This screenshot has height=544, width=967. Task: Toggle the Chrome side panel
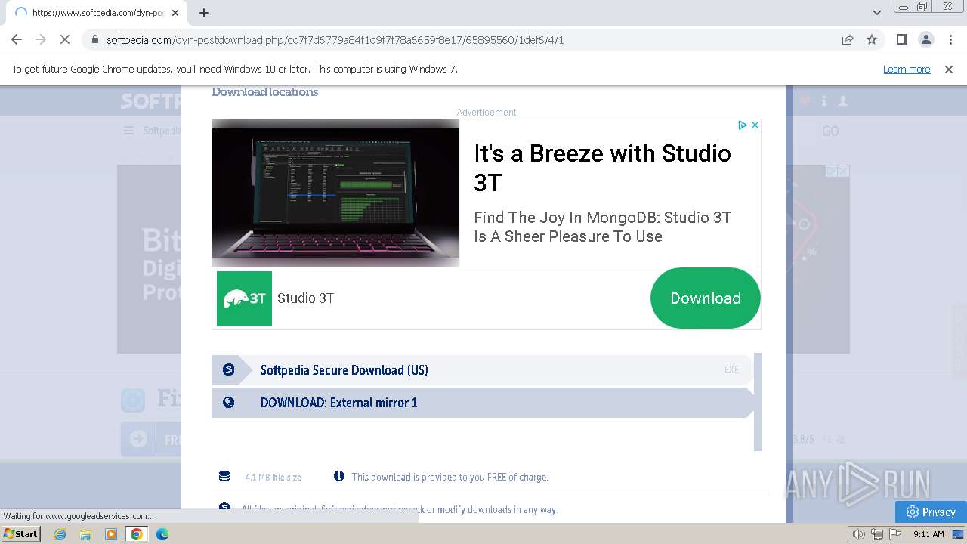(x=901, y=40)
